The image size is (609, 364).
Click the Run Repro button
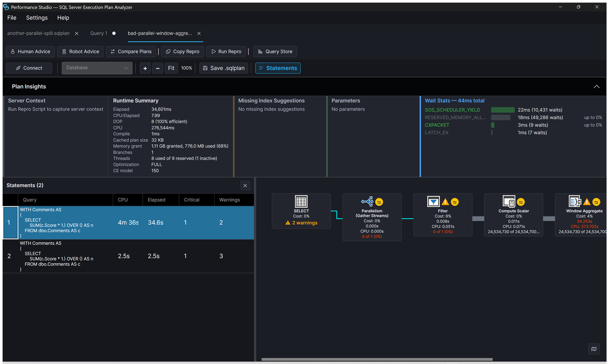226,52
